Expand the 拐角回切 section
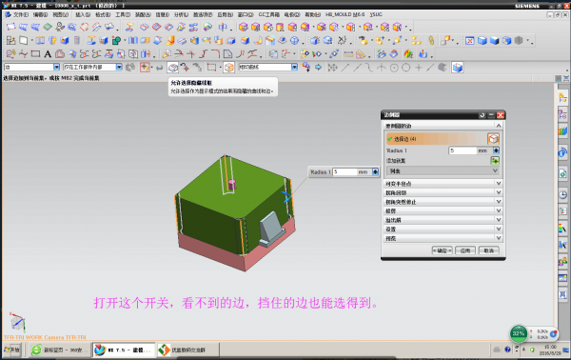Image resolution: width=571 pixels, height=360 pixels. pos(443,192)
